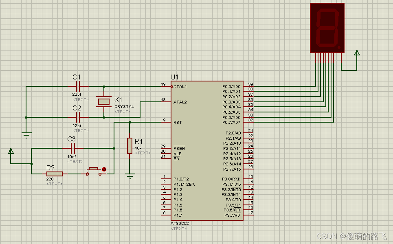Image resolution: width=393 pixels, height=244 pixels.
Task: Click pin number 18 at XTAL2
Action: coord(163,100)
